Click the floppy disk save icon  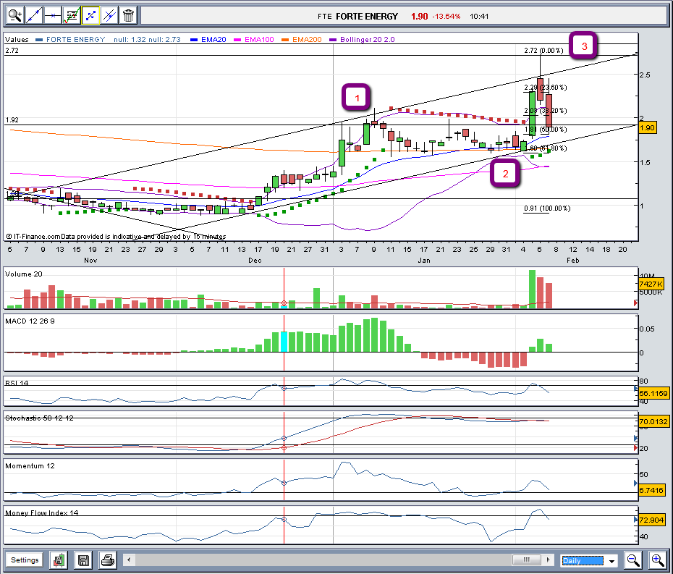[83, 560]
